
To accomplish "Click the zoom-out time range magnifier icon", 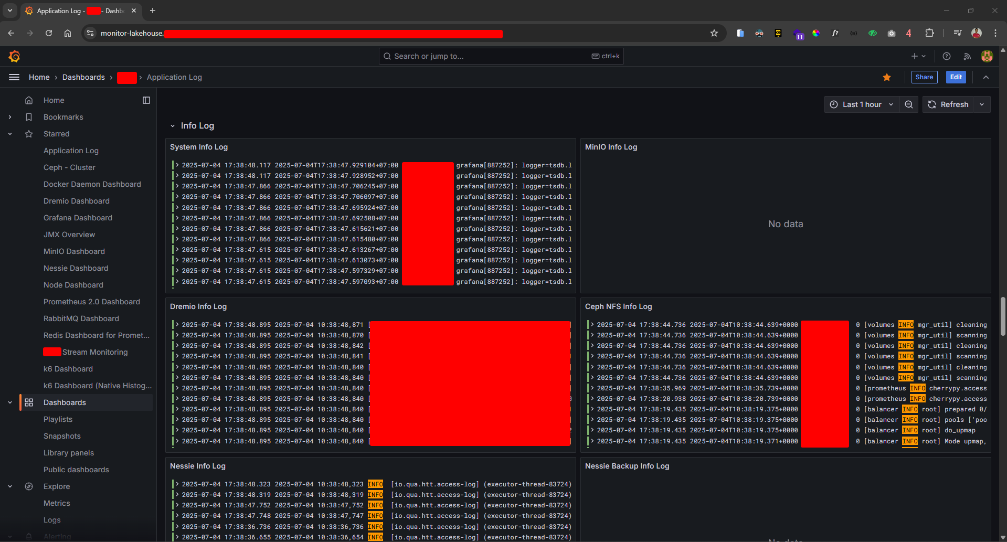I will coord(909,104).
